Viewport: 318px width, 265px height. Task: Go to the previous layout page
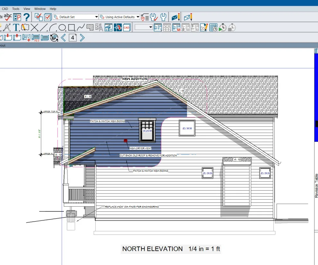(x=64, y=38)
